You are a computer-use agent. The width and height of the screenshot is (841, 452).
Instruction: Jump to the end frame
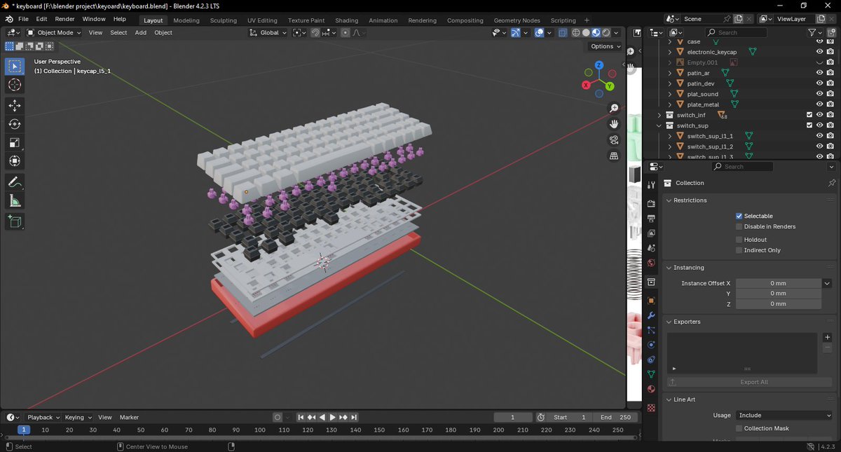pos(353,417)
